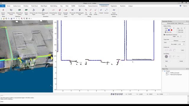The width and height of the screenshot is (189, 106).
Task: Use the Fit Edge tool
Action: 91,12
